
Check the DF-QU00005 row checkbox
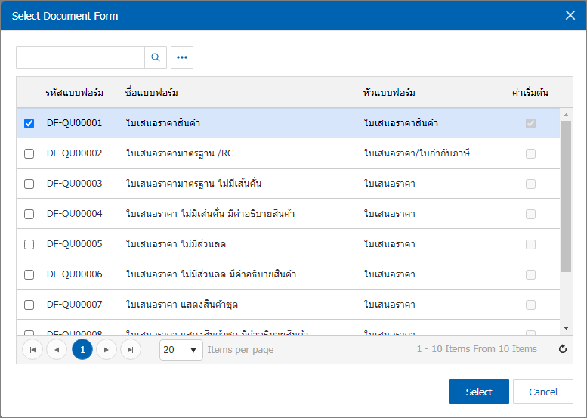click(29, 244)
